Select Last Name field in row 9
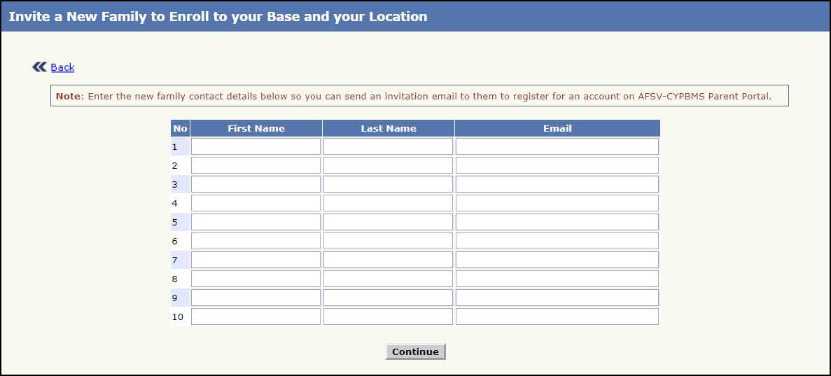This screenshot has height=376, width=831. [388, 298]
